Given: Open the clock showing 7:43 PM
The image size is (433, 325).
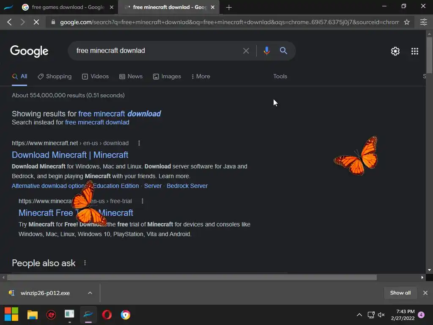Looking at the screenshot, I should coord(403,315).
